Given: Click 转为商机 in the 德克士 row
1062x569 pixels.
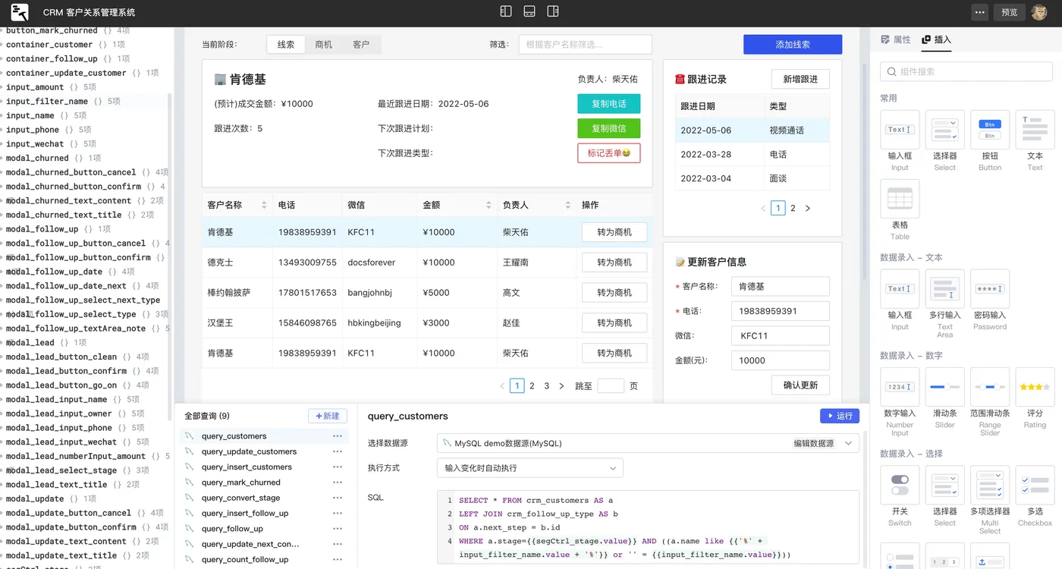Looking at the screenshot, I should click(614, 262).
